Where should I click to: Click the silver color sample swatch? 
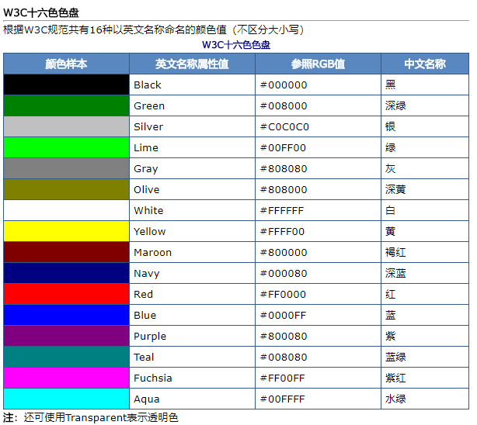click(x=67, y=126)
